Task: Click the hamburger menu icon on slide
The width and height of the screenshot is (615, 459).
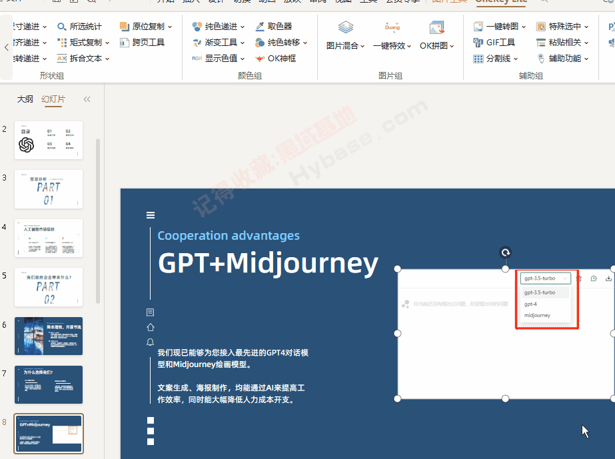Action: [x=151, y=215]
